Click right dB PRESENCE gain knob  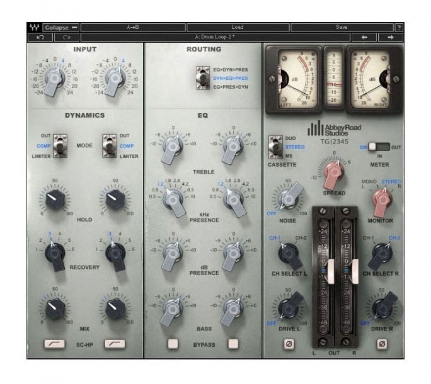pos(233,255)
